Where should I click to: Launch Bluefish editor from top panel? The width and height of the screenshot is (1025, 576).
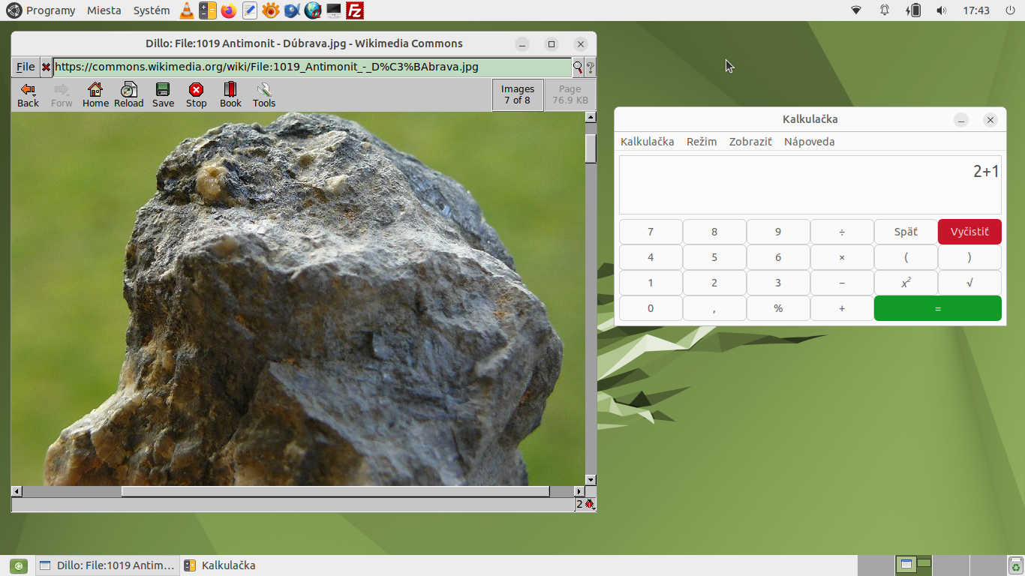tap(292, 10)
